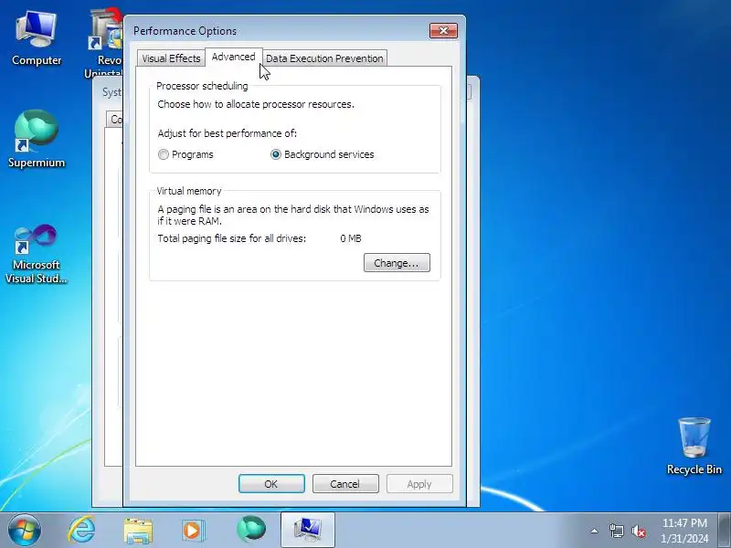This screenshot has height=548, width=731.
Task: Switch to the Visual Effects tab
Action: 171,58
